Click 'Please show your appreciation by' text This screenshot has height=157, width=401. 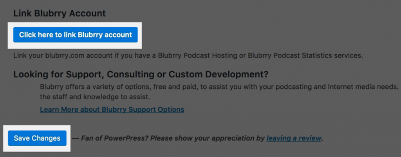point(203,138)
